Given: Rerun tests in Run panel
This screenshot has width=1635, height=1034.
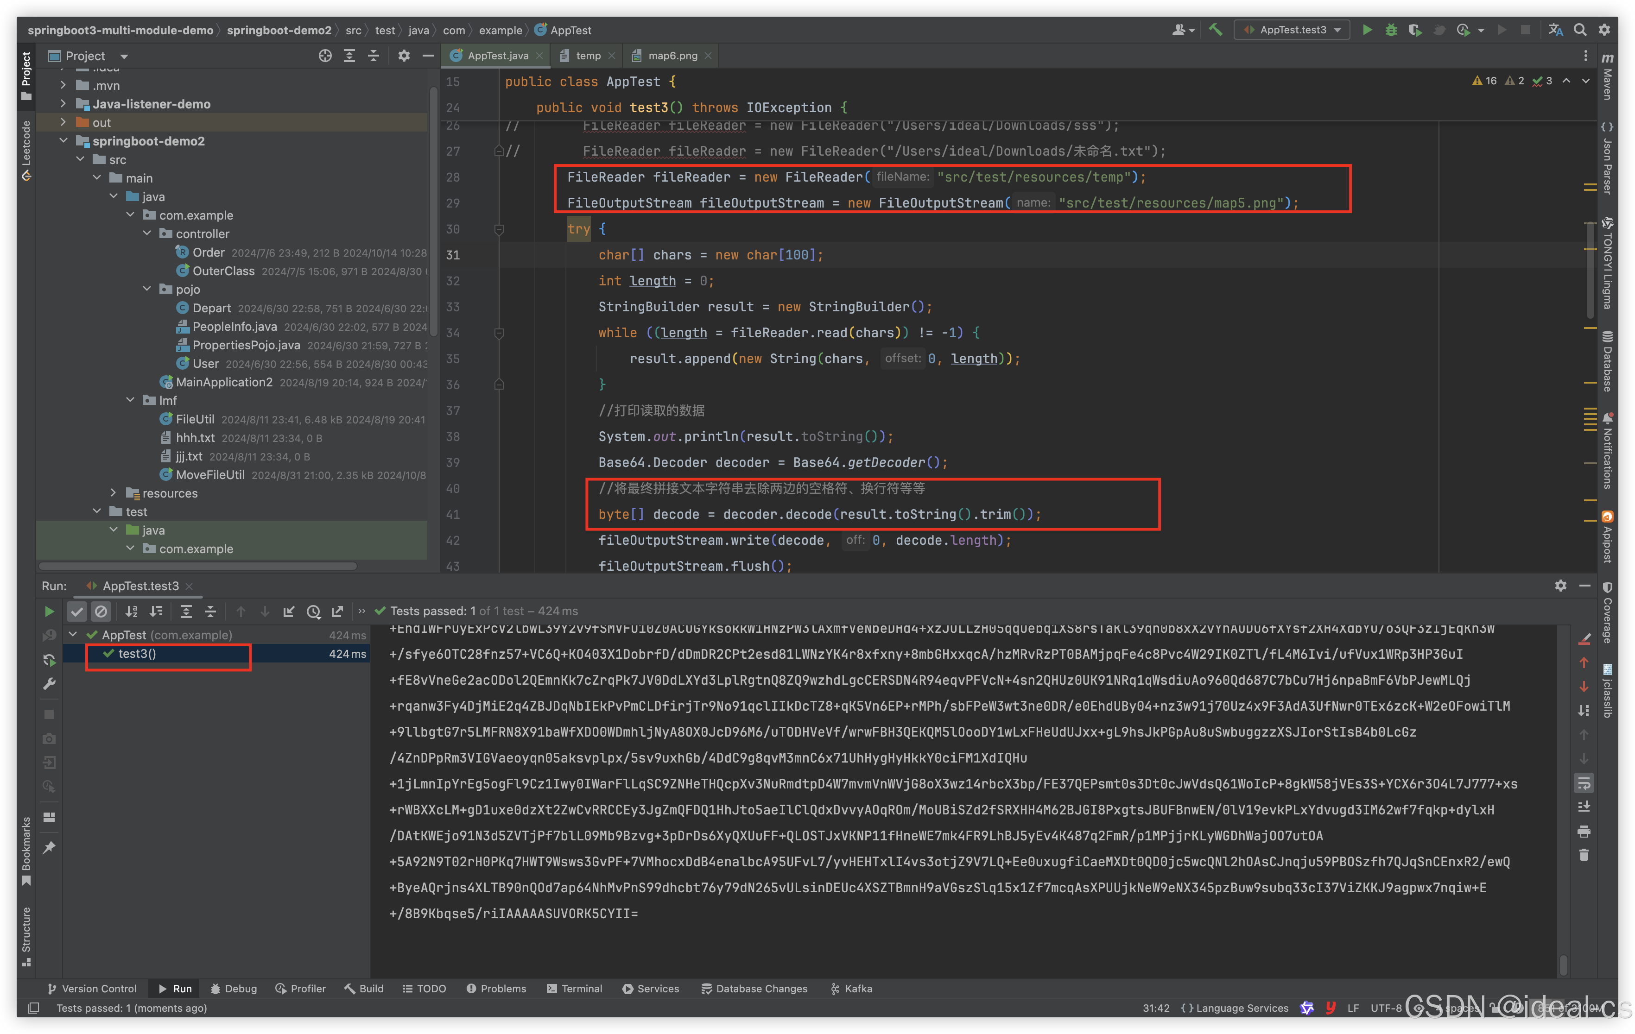Looking at the screenshot, I should click(x=49, y=611).
